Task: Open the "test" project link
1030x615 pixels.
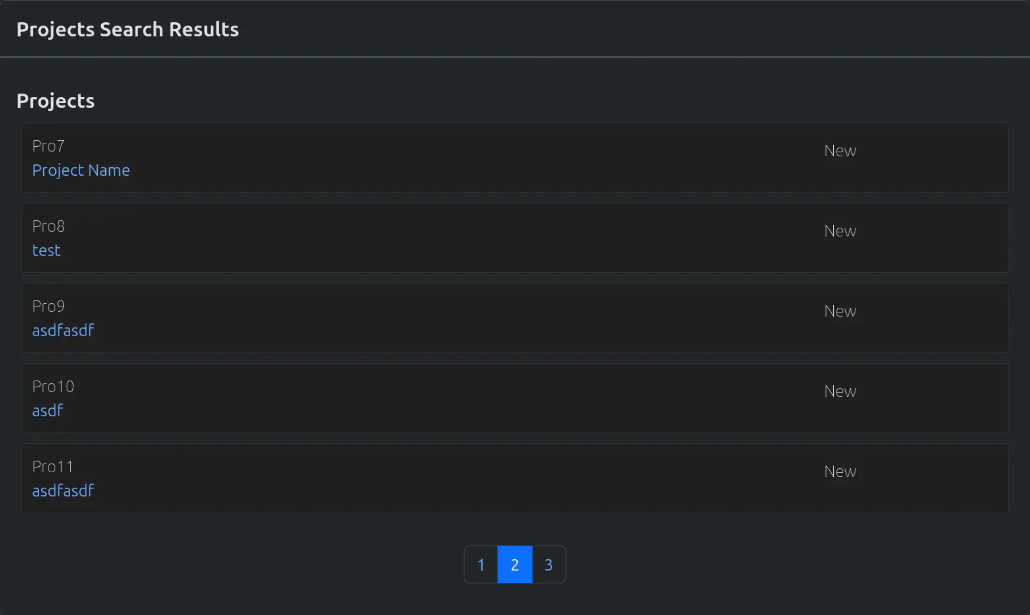Action: [x=47, y=251]
